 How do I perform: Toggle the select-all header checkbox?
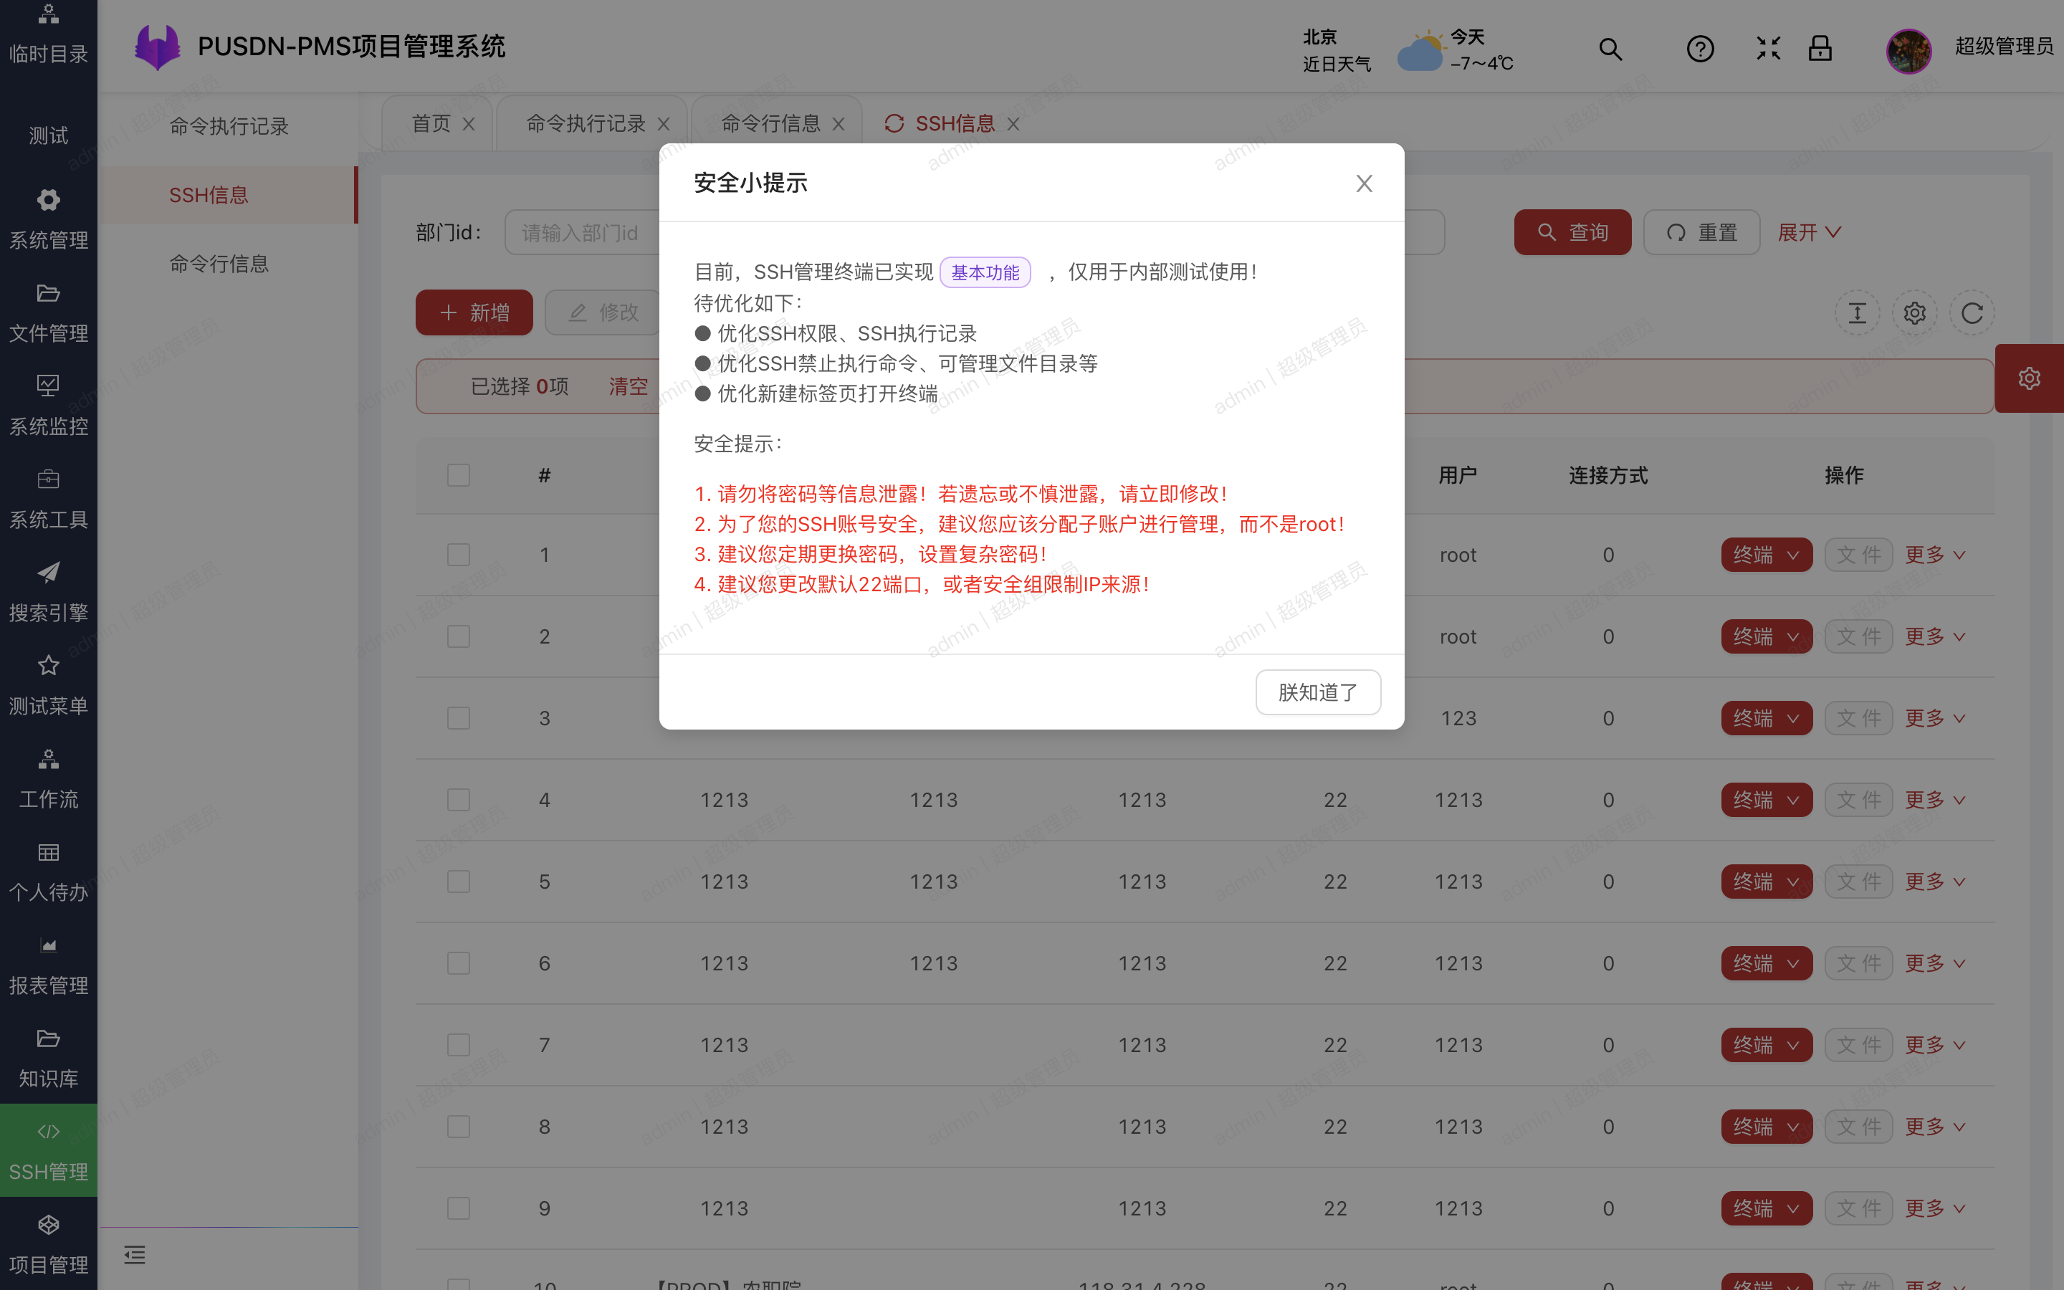point(459,475)
